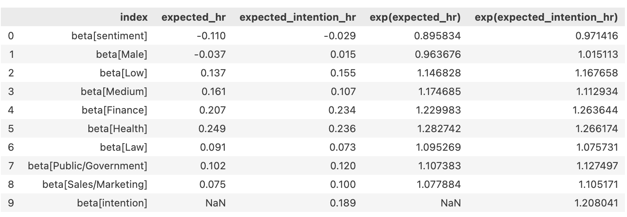Click the beta[Public/Government] cell
The width and height of the screenshot is (627, 217).
[88, 166]
